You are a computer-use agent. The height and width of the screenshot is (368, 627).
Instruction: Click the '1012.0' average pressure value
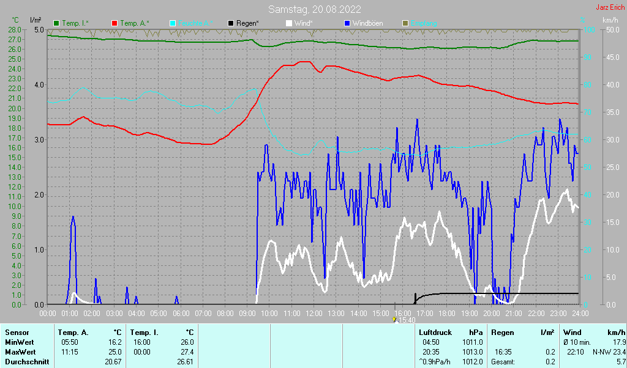tap(473, 362)
